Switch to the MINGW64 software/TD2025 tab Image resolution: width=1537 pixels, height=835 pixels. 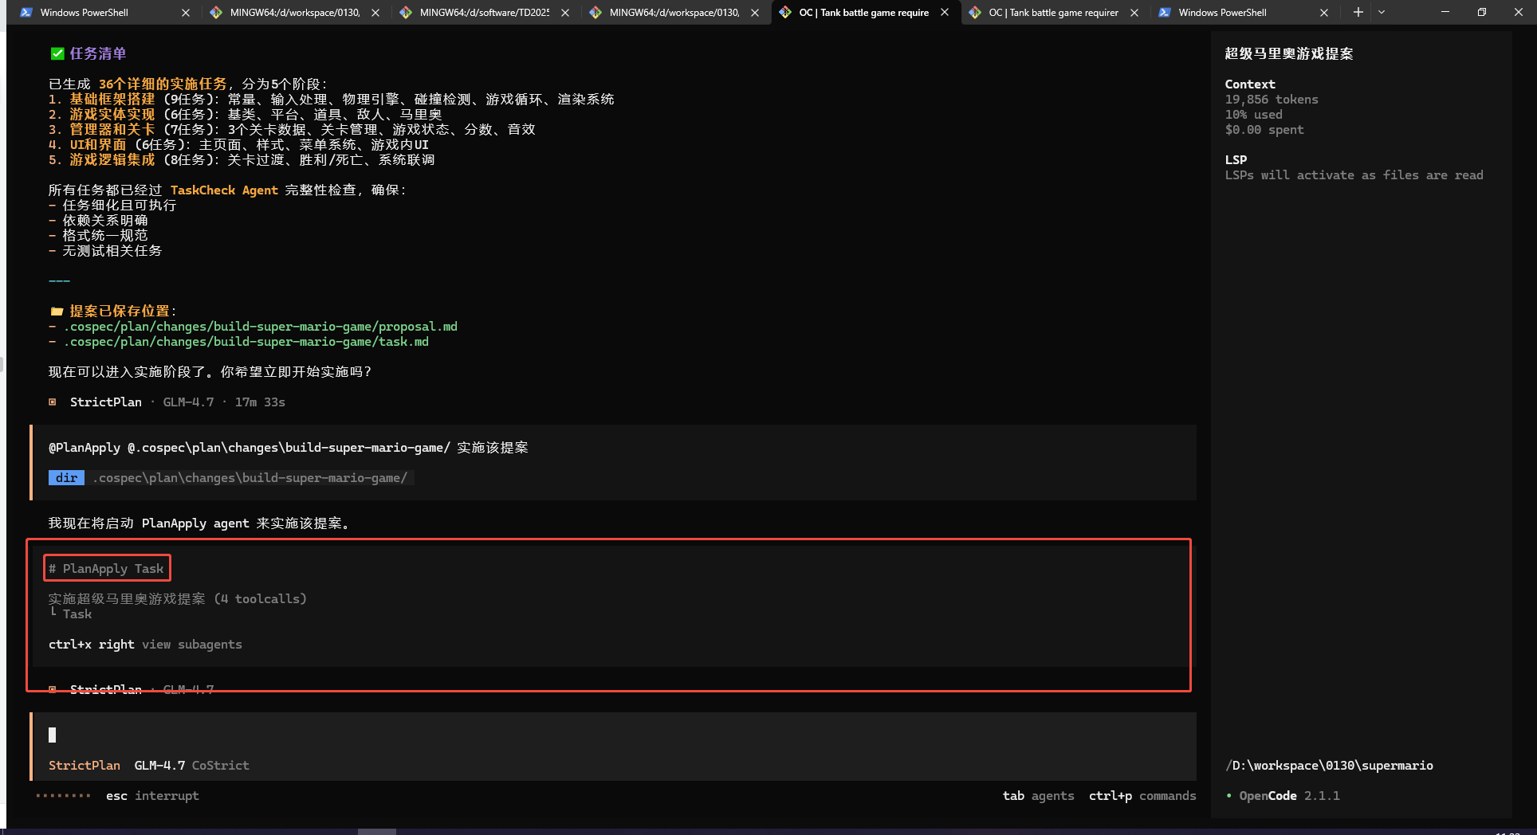click(x=483, y=13)
